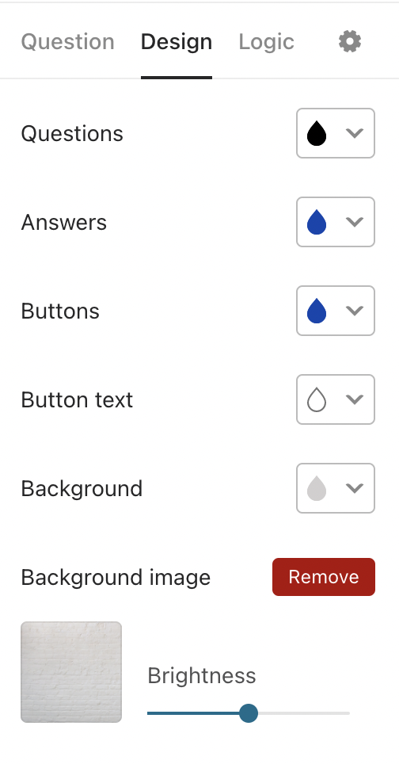Click the blue droplet icon for Buttons

point(317,311)
